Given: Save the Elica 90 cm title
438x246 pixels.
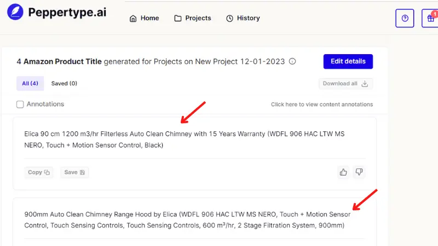Looking at the screenshot, I should (x=74, y=172).
